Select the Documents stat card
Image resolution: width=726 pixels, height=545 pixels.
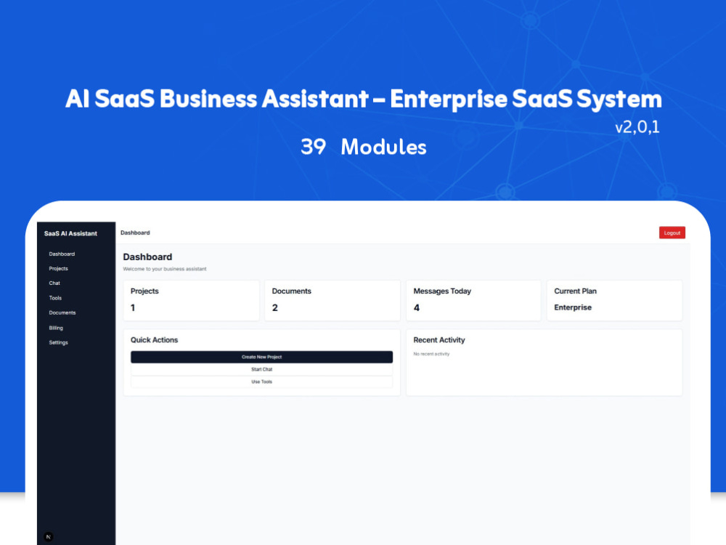point(333,300)
